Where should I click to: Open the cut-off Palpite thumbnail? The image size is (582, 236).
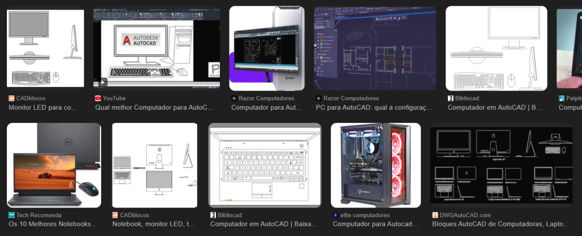[569, 48]
